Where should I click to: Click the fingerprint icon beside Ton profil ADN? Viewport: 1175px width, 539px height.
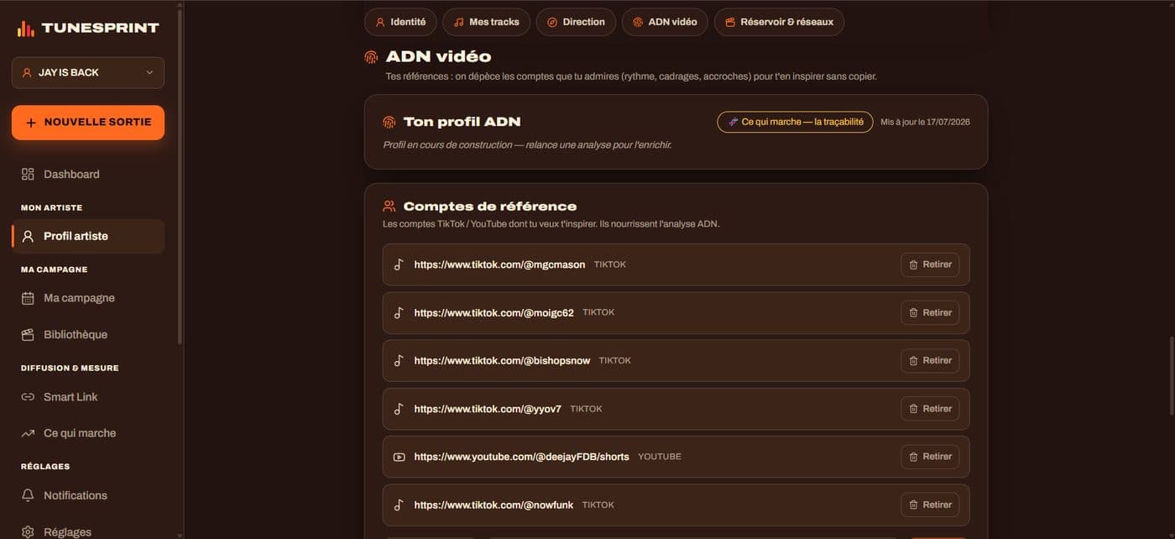(389, 122)
